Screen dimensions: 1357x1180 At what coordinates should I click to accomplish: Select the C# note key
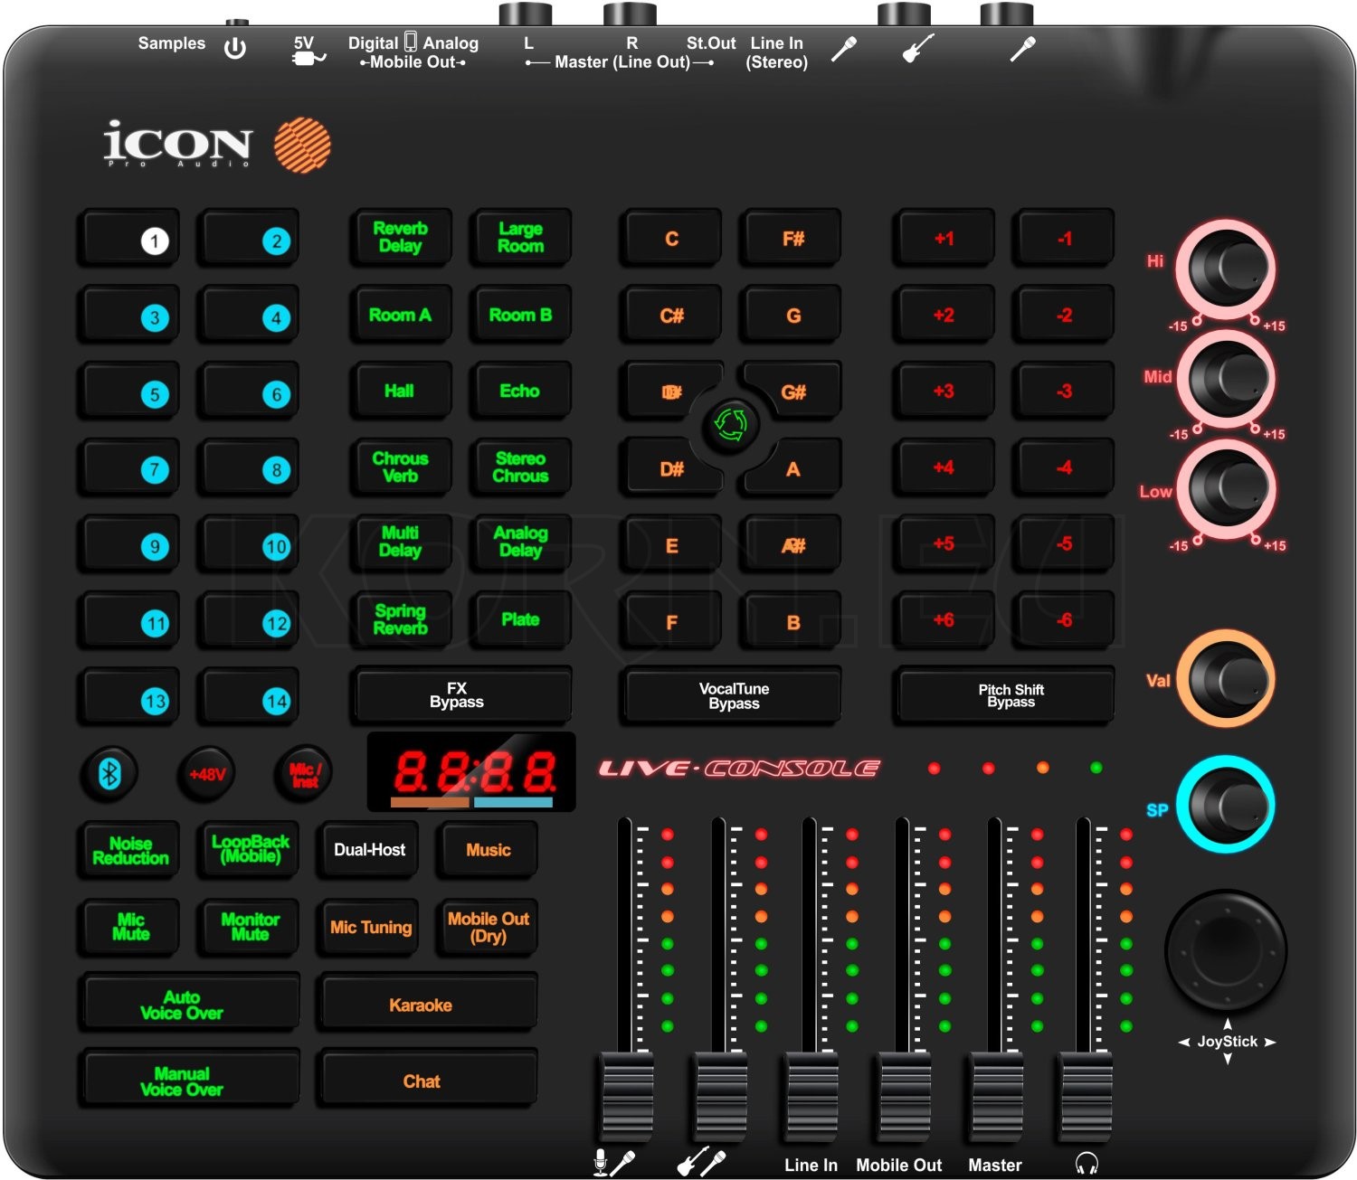(x=669, y=314)
